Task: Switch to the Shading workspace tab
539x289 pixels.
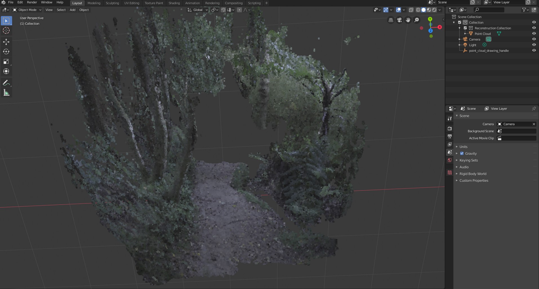Action: 174,3
